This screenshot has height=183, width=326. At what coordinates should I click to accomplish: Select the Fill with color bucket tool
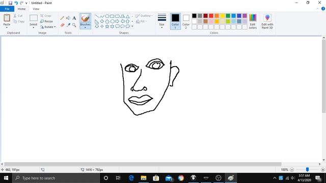[68, 18]
